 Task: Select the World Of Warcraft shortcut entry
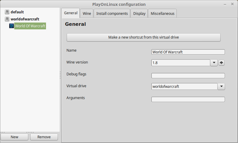pos(30,26)
